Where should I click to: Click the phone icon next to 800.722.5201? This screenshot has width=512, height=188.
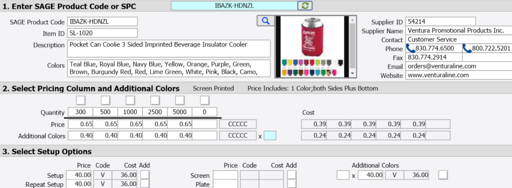click(467, 48)
